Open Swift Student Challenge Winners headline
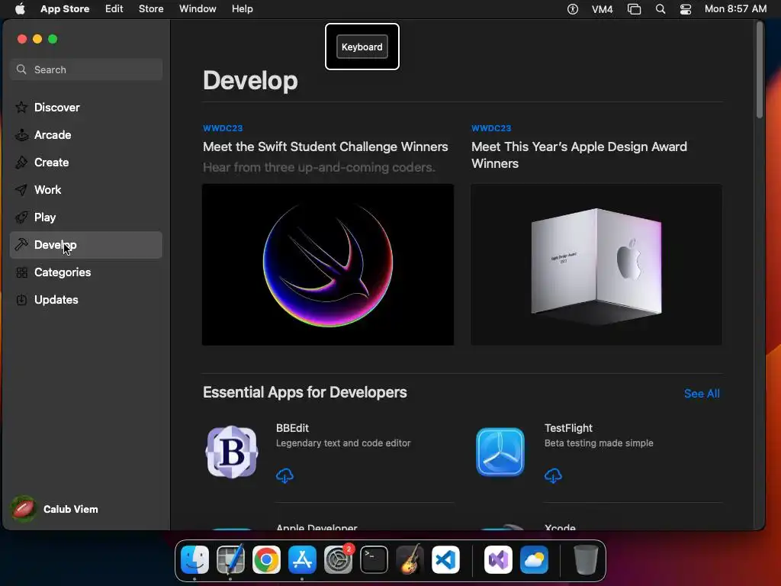Image resolution: width=781 pixels, height=586 pixels. tap(325, 146)
